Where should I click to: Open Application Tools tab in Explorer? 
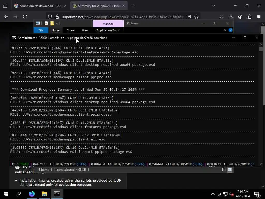(108, 30)
